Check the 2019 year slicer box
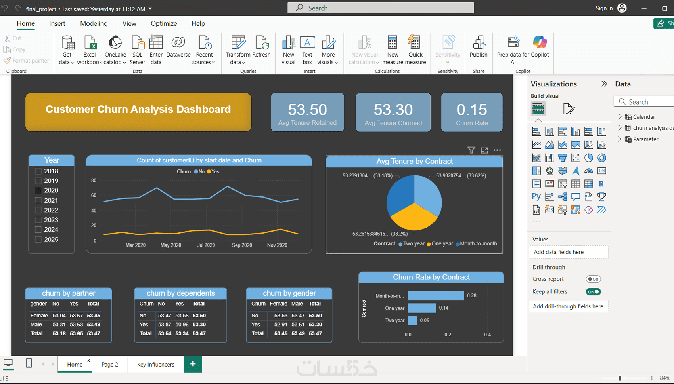674x384 pixels. point(38,181)
